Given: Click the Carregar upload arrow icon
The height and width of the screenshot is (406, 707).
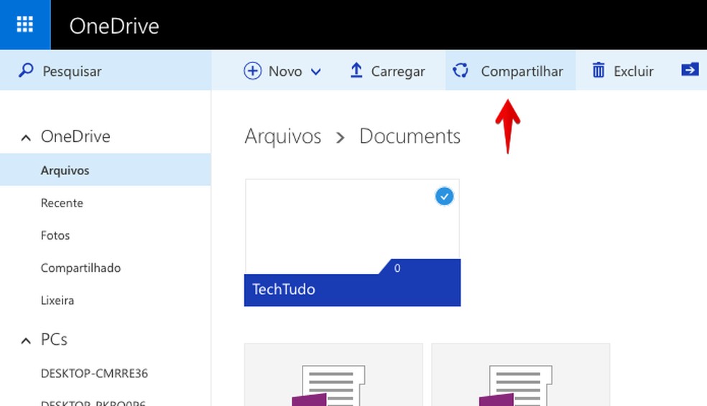Looking at the screenshot, I should [356, 70].
